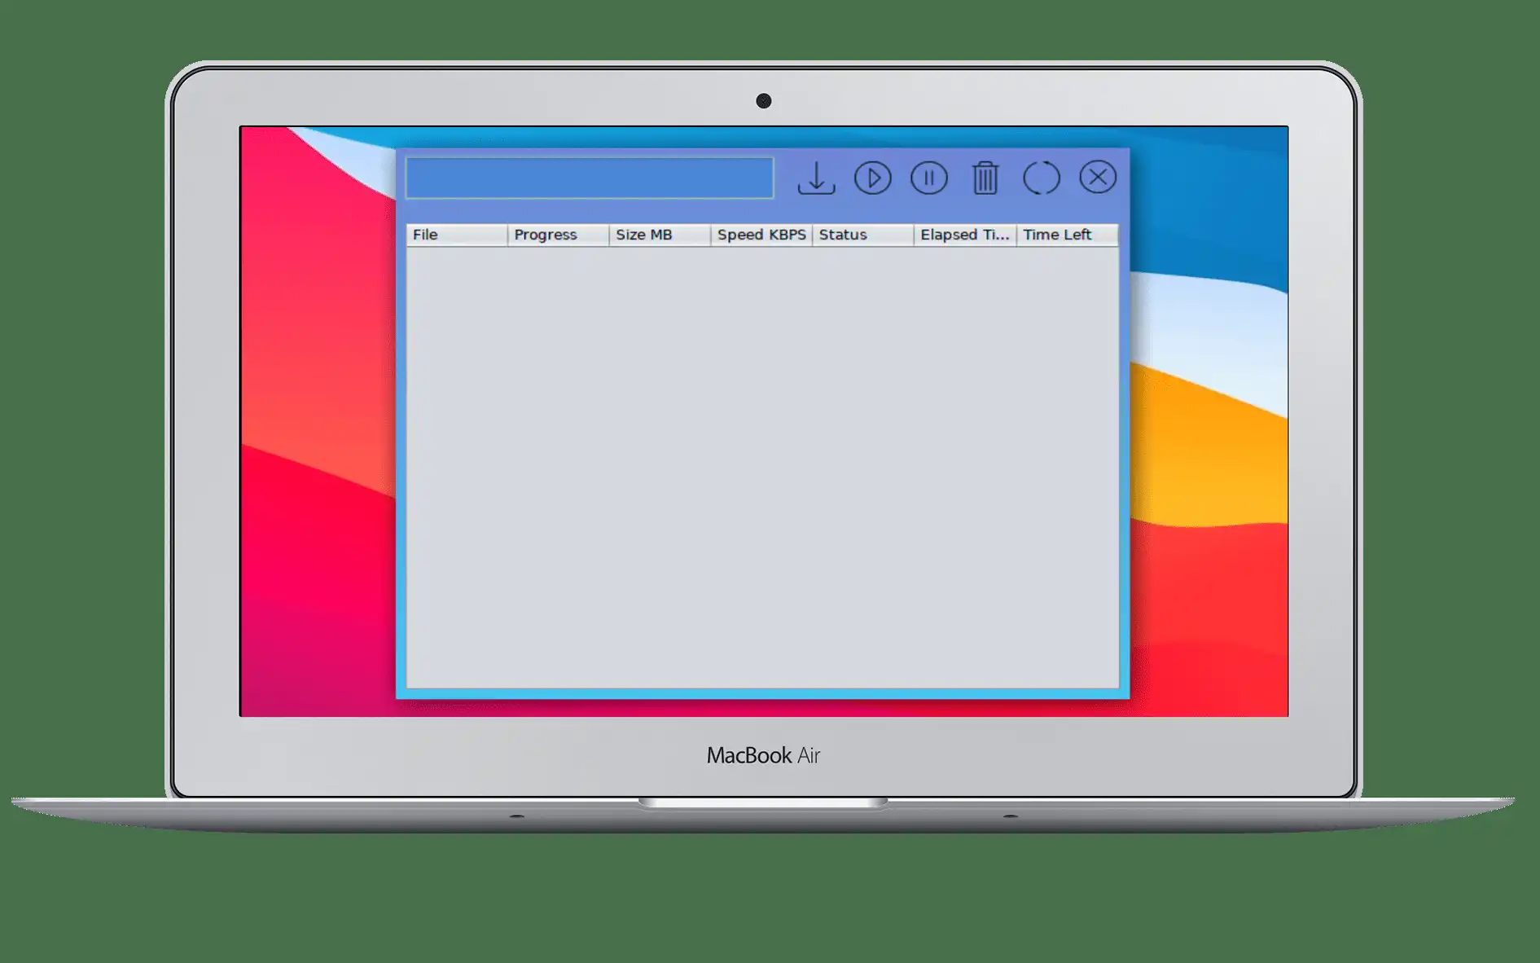Click inside the empty downloads table area
This screenshot has height=963, width=1540.
tap(762, 467)
